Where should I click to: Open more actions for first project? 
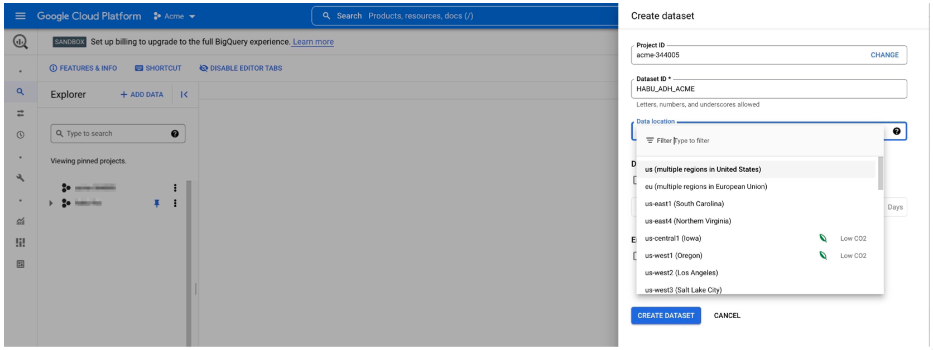pyautogui.click(x=175, y=188)
